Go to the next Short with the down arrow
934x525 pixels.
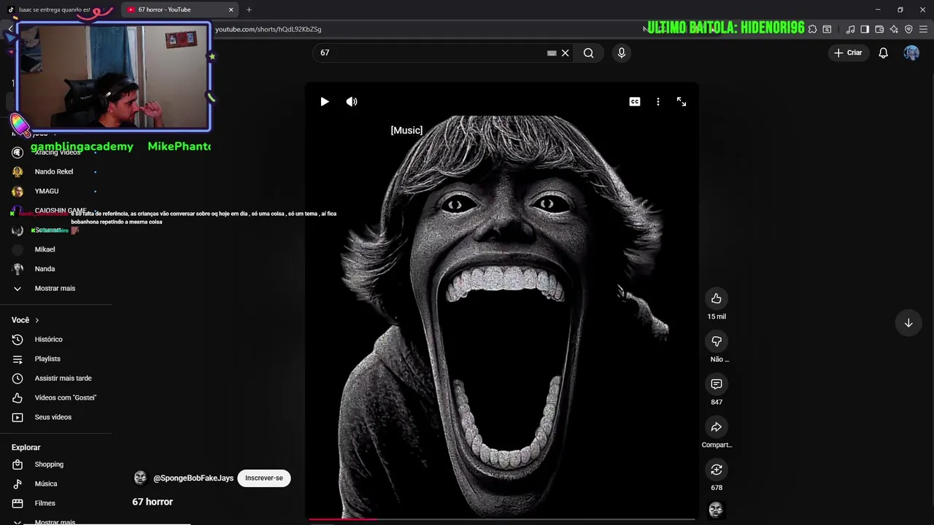(908, 323)
